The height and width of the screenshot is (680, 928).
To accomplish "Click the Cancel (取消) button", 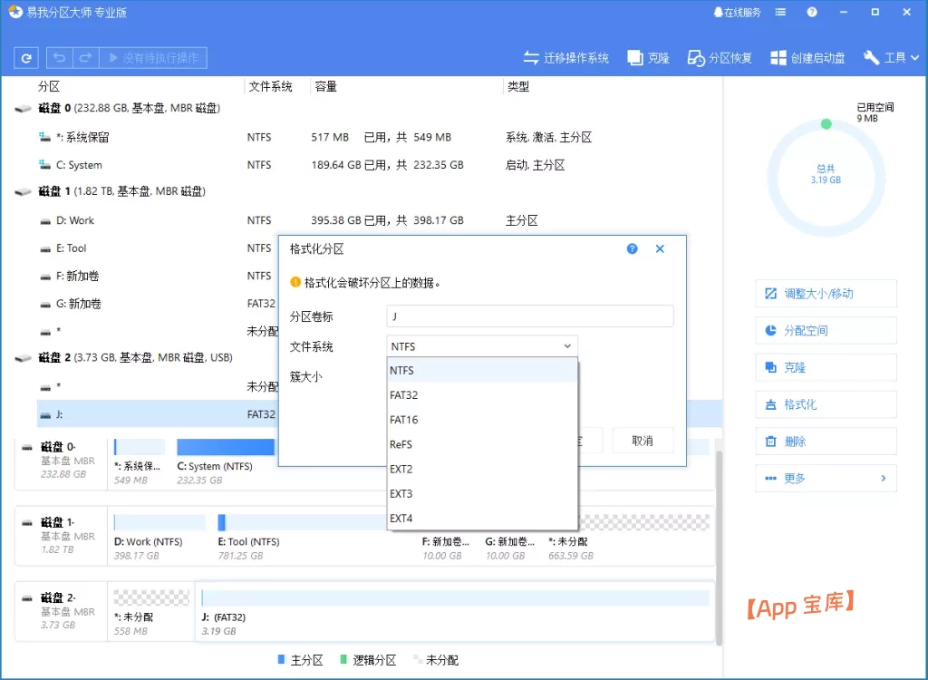I will coord(643,441).
